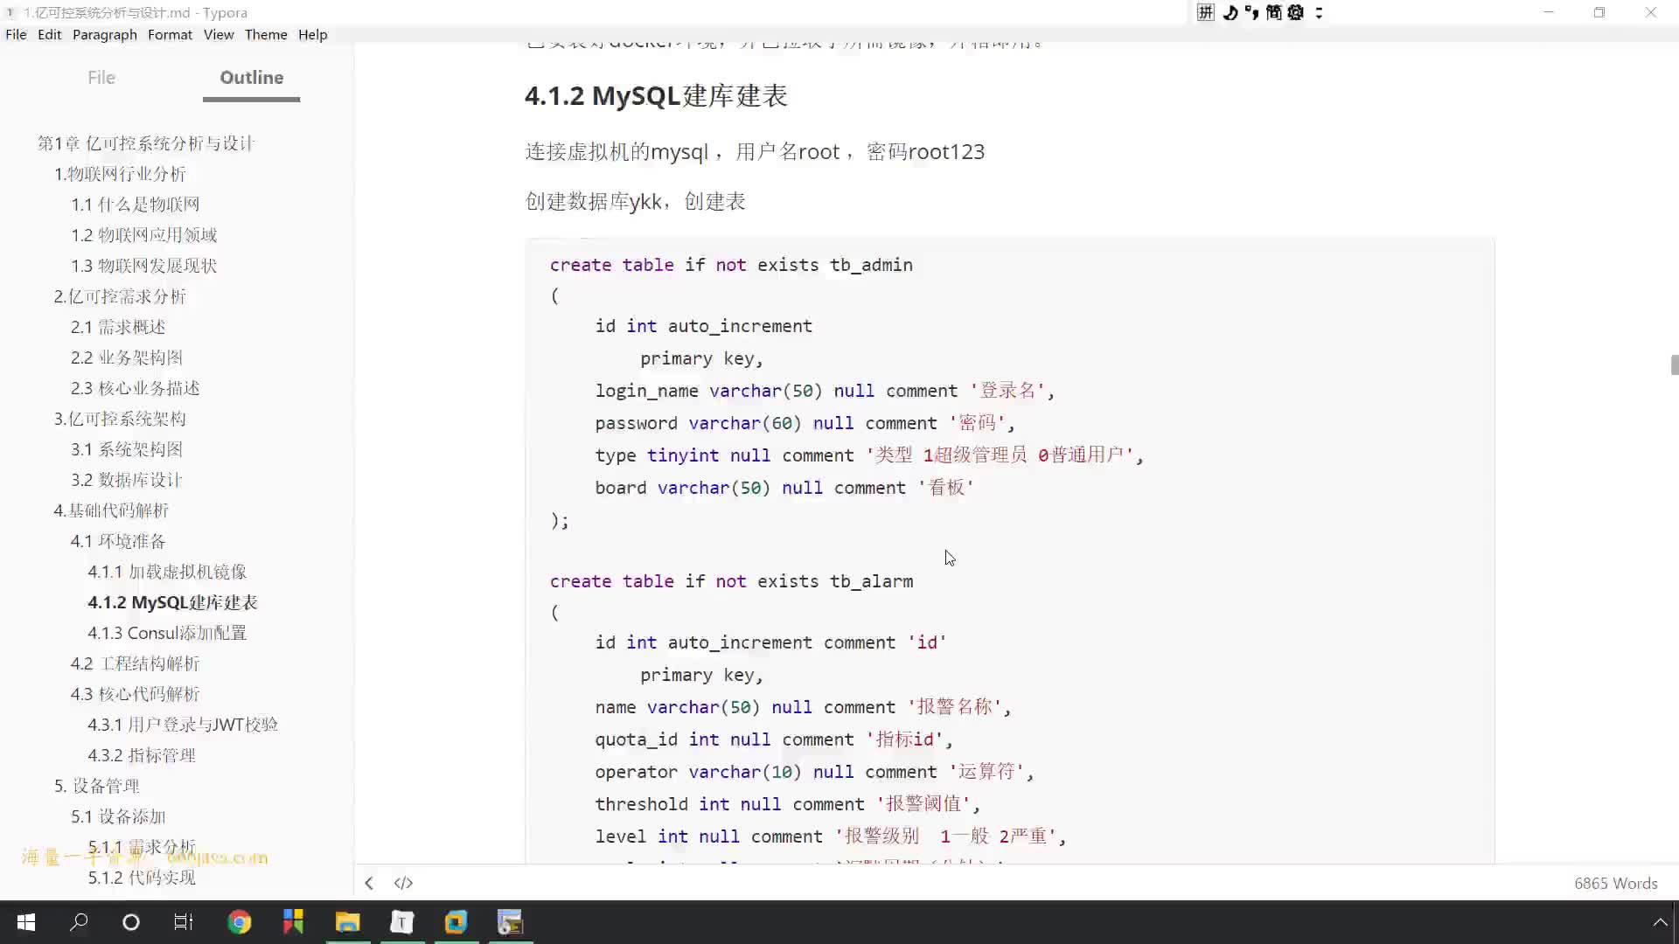Click the 6865 Words counter

tap(1615, 883)
